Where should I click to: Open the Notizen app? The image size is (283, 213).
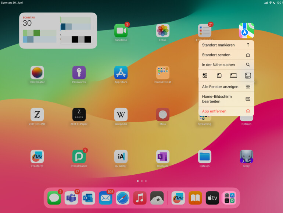[x=246, y=119]
